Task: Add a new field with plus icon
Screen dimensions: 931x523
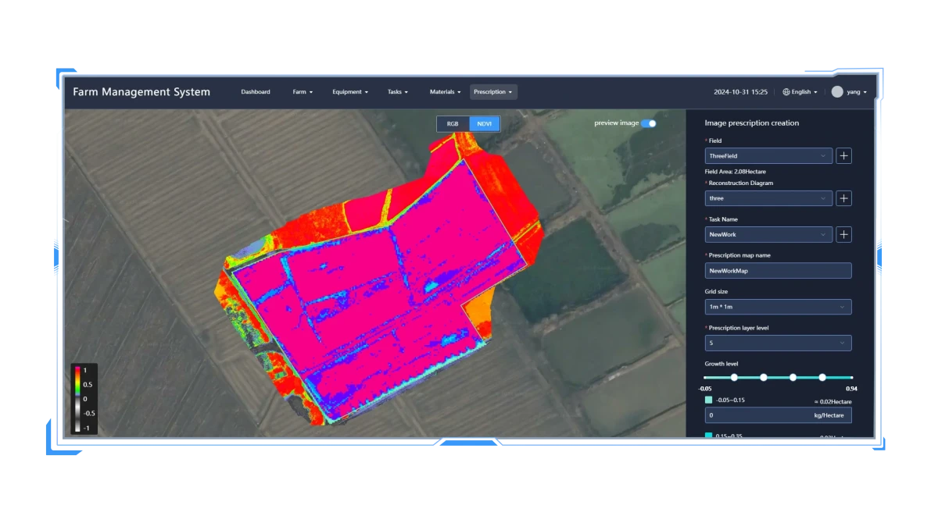Action: (x=843, y=156)
